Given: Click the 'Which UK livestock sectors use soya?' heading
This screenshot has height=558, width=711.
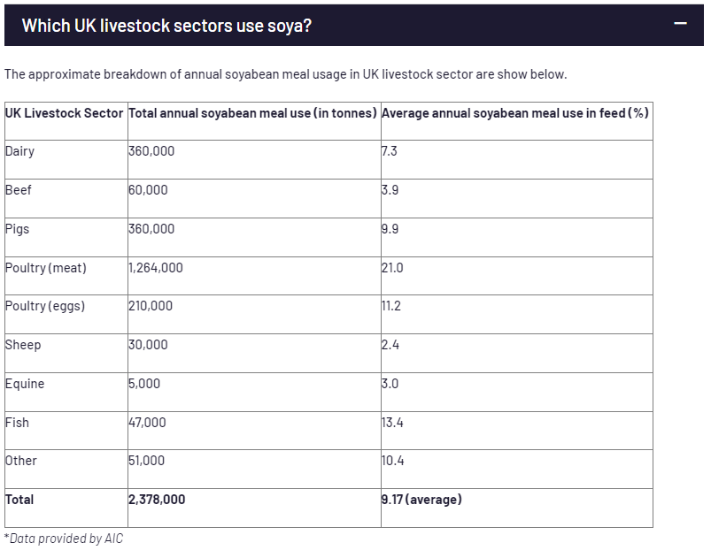Looking at the screenshot, I should 166,25.
